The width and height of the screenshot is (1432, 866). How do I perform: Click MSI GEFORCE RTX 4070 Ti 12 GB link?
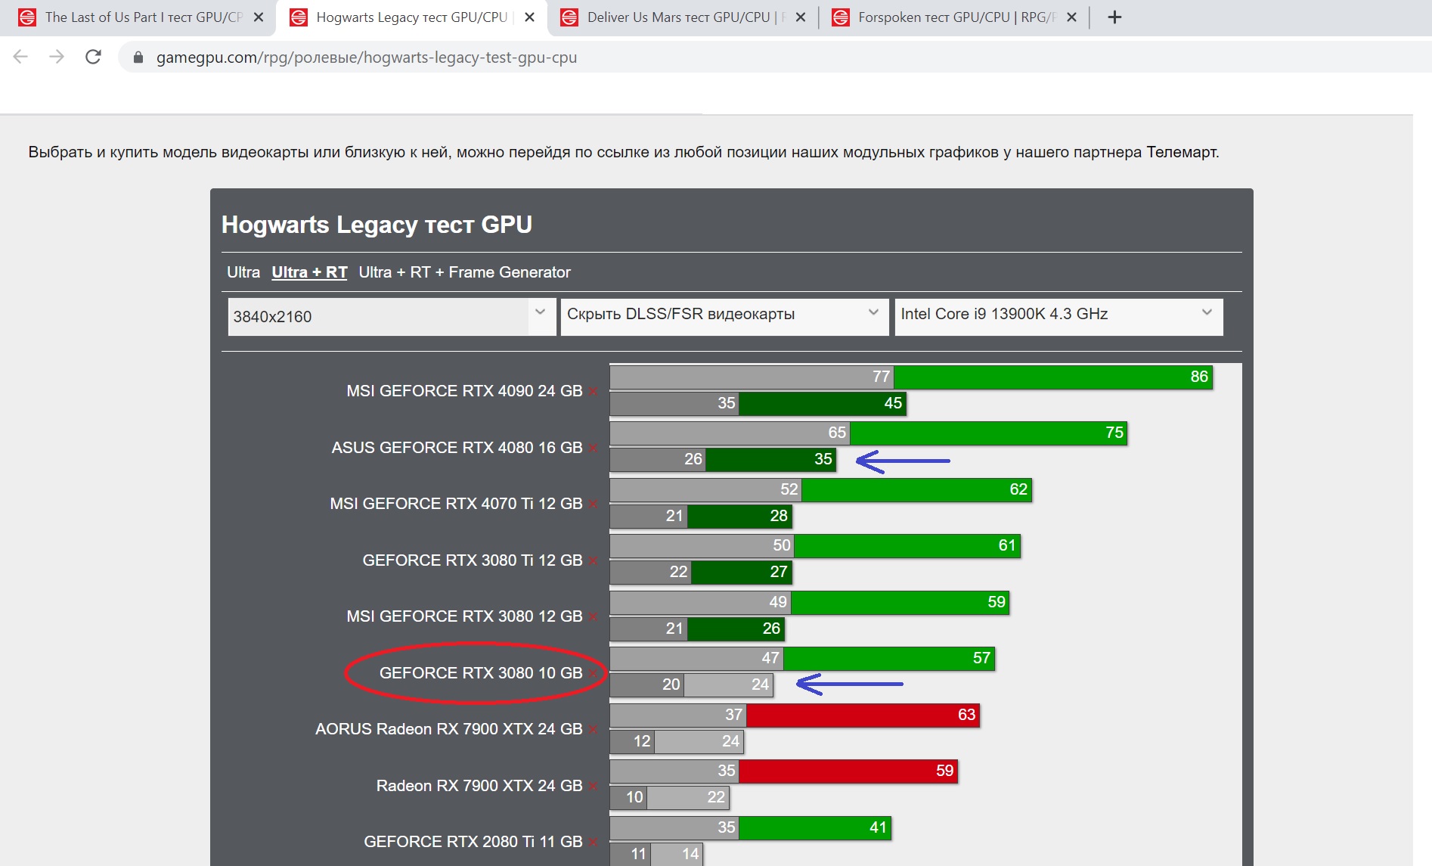point(456,504)
